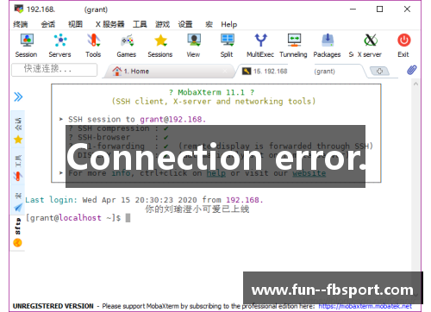Image resolution: width=431 pixels, height=312 pixels.
Task: Open the X 服务器 menu
Action: coord(110,24)
